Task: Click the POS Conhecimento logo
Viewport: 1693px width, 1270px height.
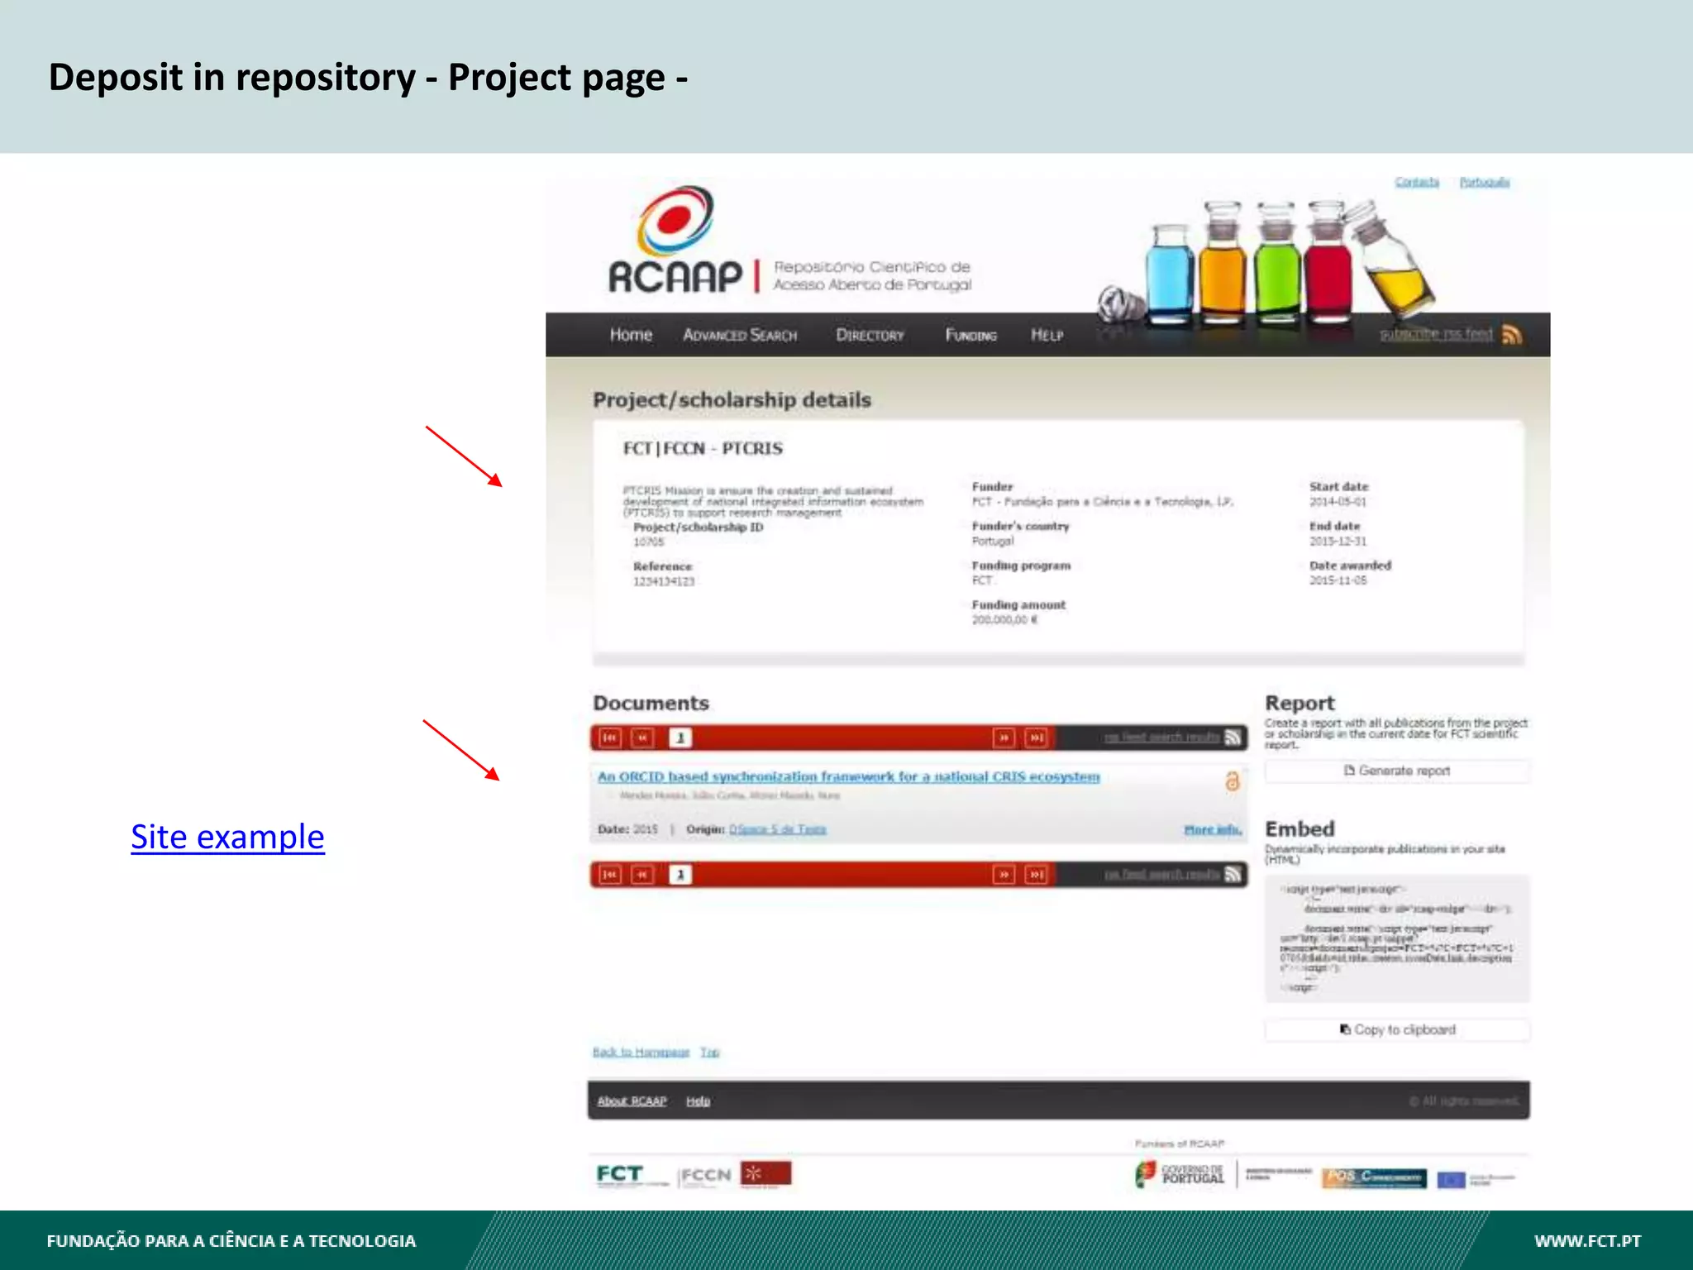Action: pyautogui.click(x=1374, y=1177)
